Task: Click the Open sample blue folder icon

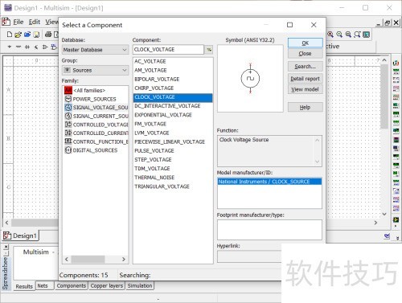Action: tap(27, 35)
